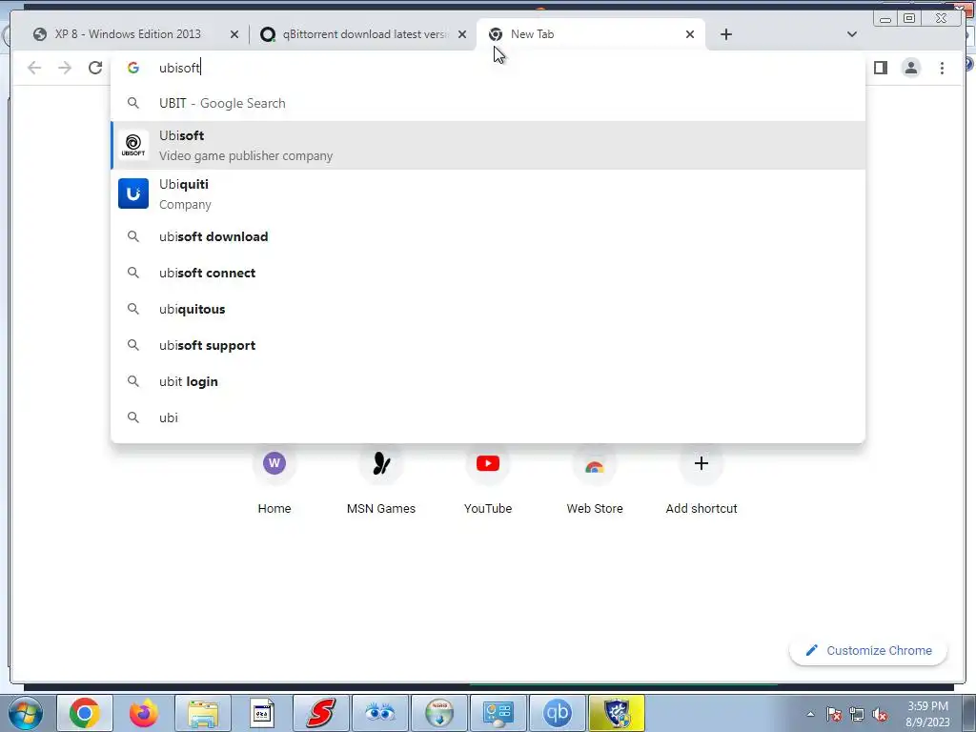Close the XP 8 - Windows Edition 2013 tab
Screen dimensions: 976x732
click(x=234, y=34)
